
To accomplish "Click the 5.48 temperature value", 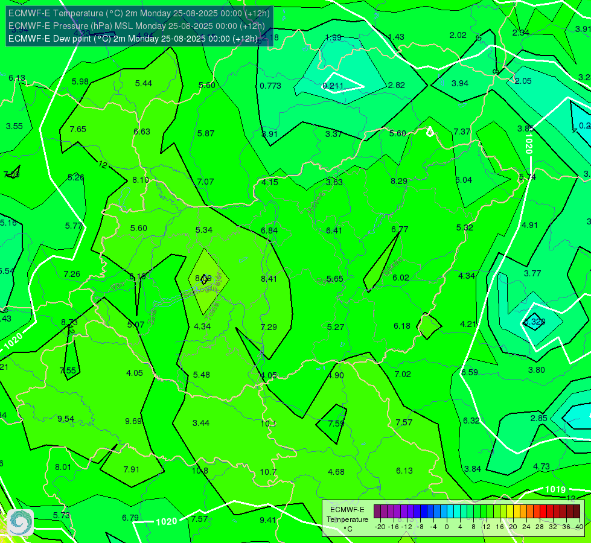I will click(x=201, y=375).
